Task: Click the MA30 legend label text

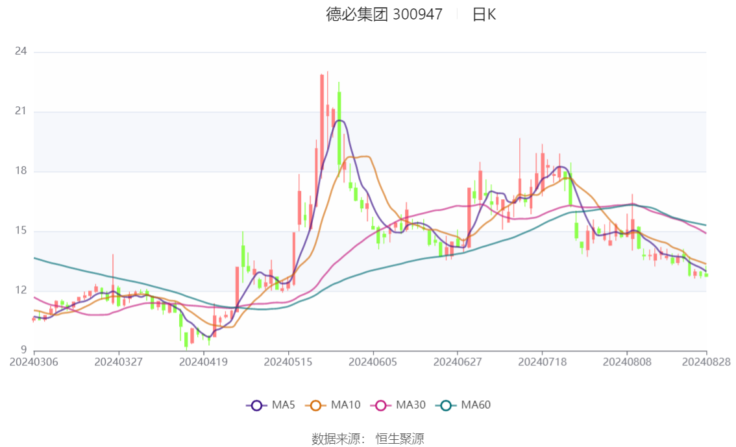Action: click(411, 405)
